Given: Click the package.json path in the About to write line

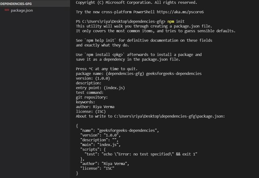Looking at the screenshot, I should point(169,116).
